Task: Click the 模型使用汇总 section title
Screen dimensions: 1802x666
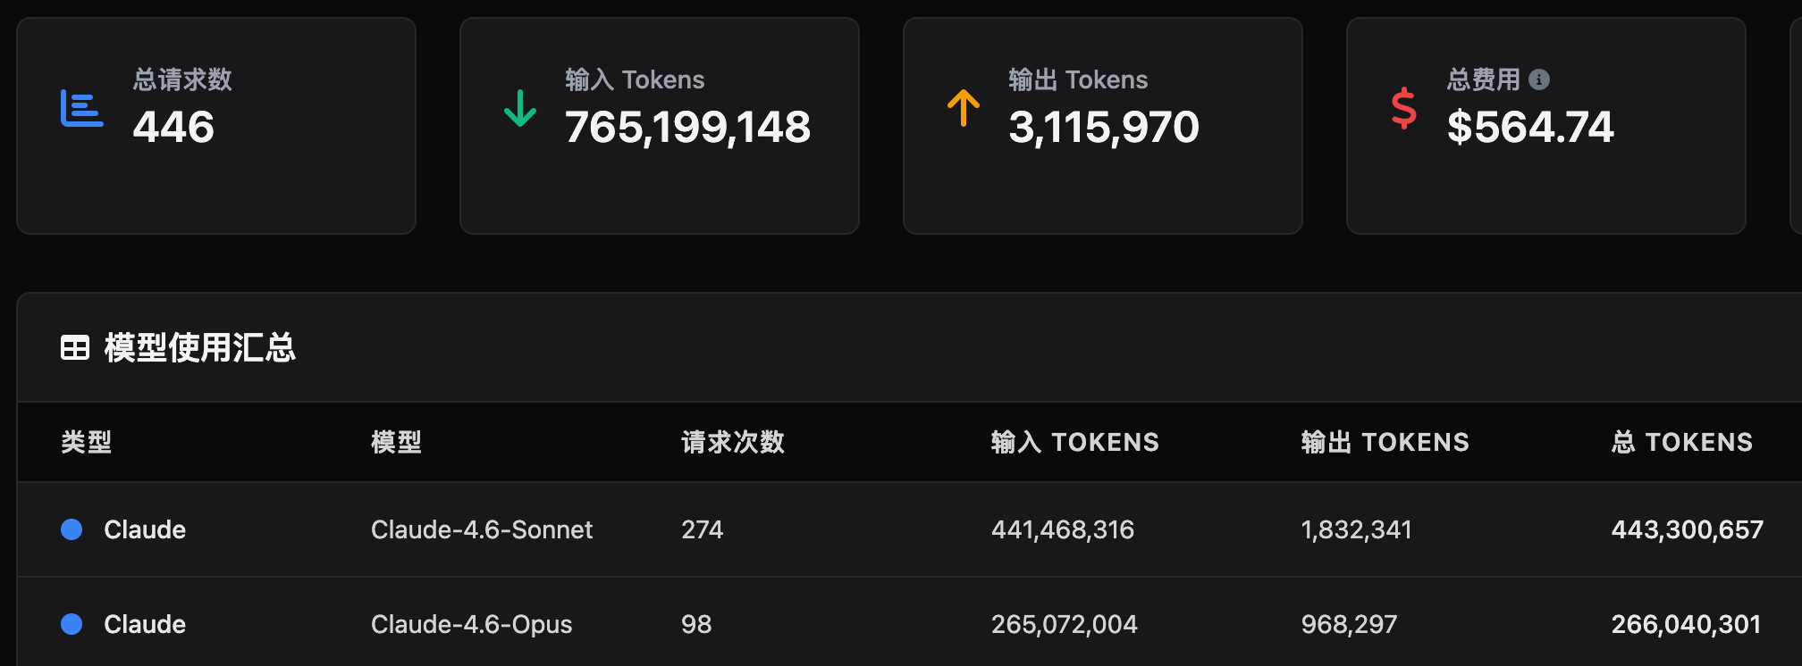Action: [199, 347]
